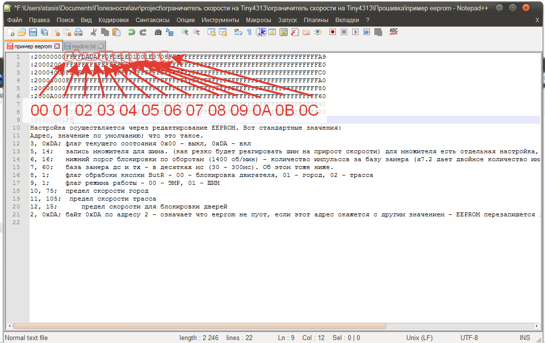Toggle the indent guide button
Screen dimensions: 545x343
[261, 32]
